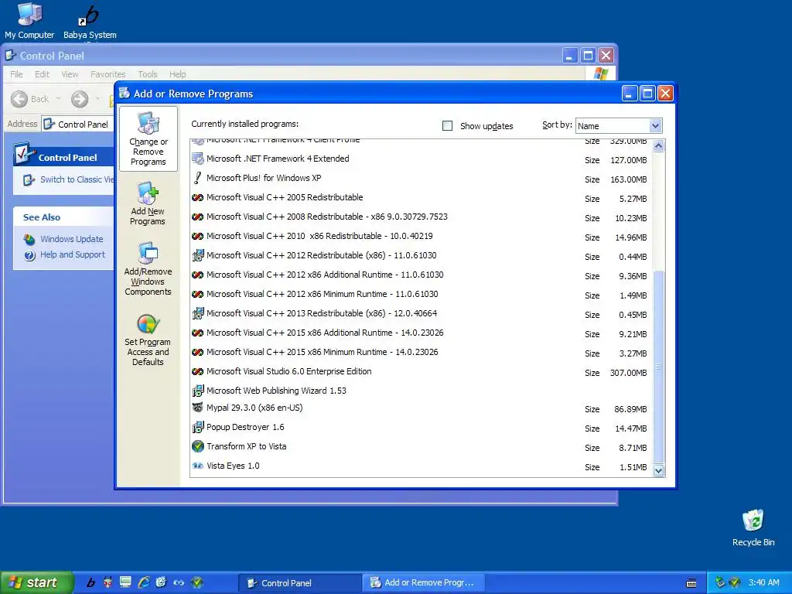Viewport: 792px width, 594px height.
Task: Select Microsoft Visual C++ 2008 Redistributable row
Action: tap(421, 217)
